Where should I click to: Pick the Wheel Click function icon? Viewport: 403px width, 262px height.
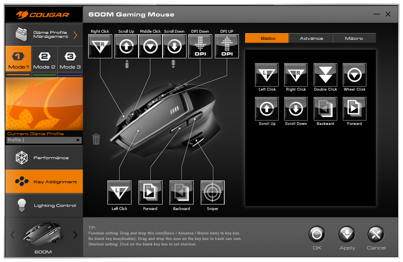coord(354,75)
